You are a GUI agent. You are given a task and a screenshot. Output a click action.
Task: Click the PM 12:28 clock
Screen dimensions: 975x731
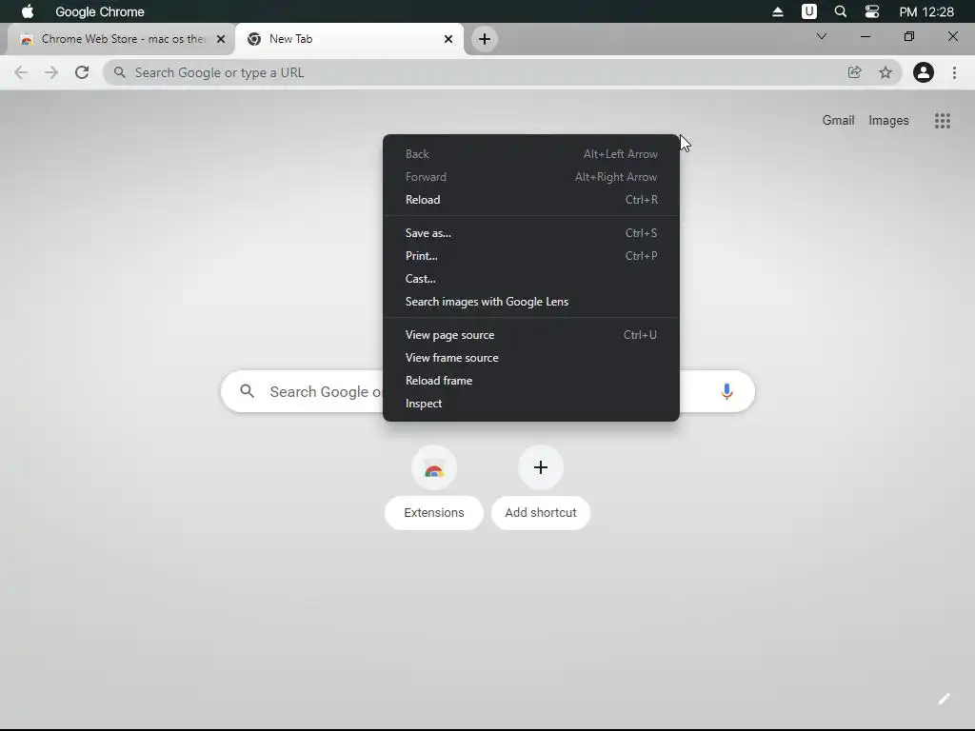click(925, 11)
